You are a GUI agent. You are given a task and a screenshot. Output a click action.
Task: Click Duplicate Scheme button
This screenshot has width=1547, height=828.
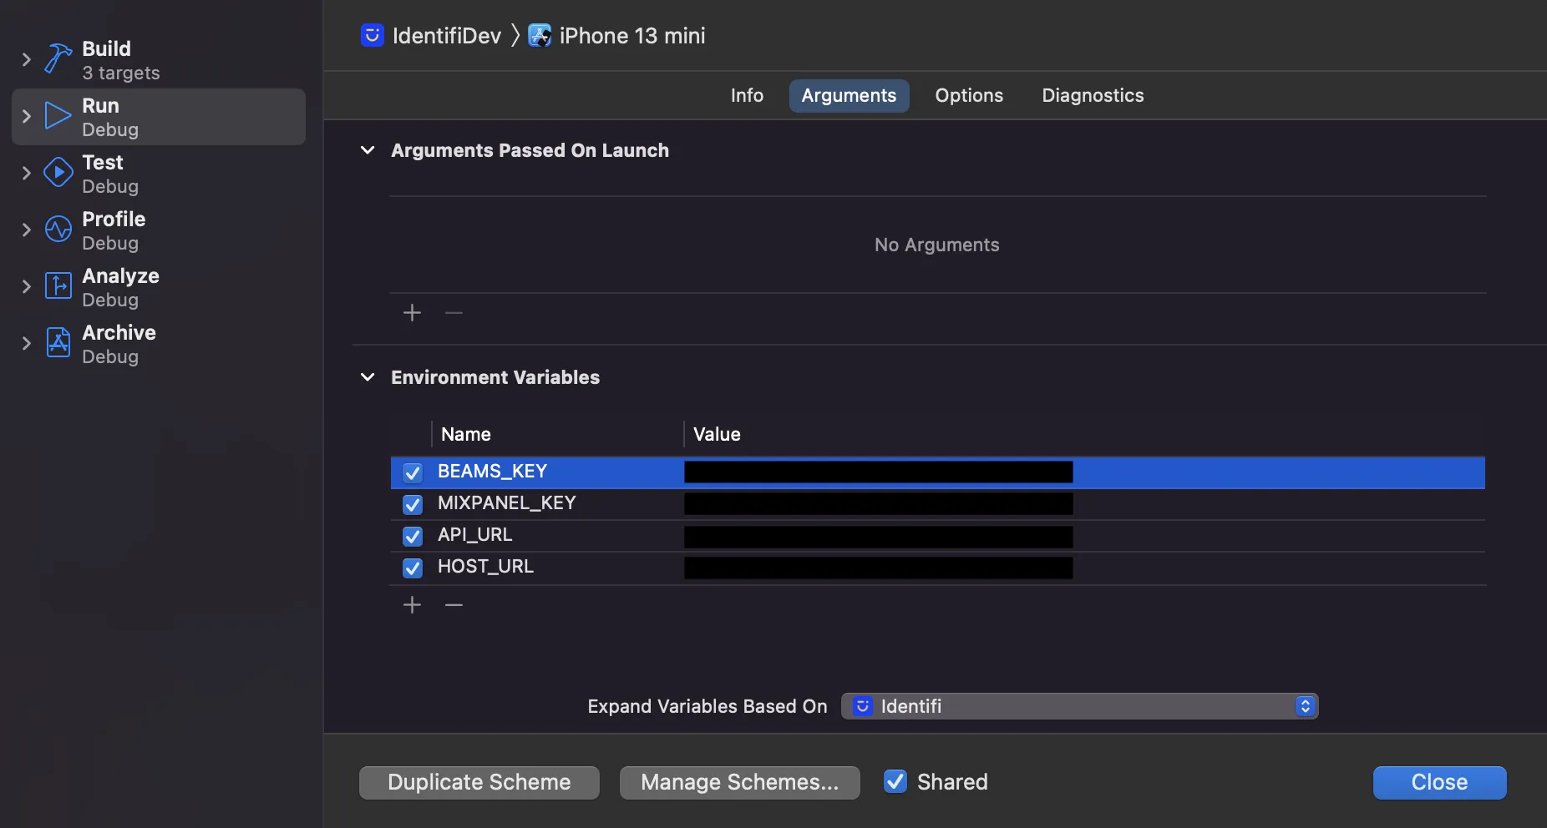(x=479, y=782)
